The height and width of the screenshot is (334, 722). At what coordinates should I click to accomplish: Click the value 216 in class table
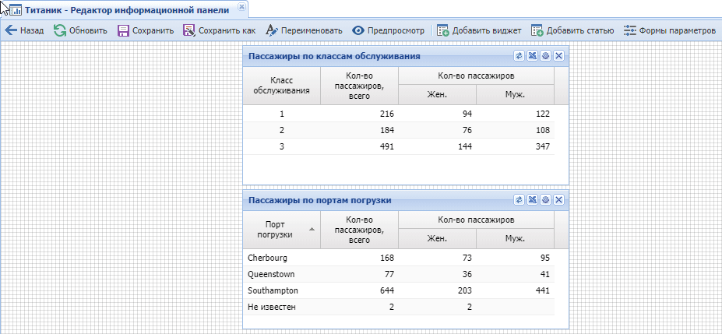[387, 114]
